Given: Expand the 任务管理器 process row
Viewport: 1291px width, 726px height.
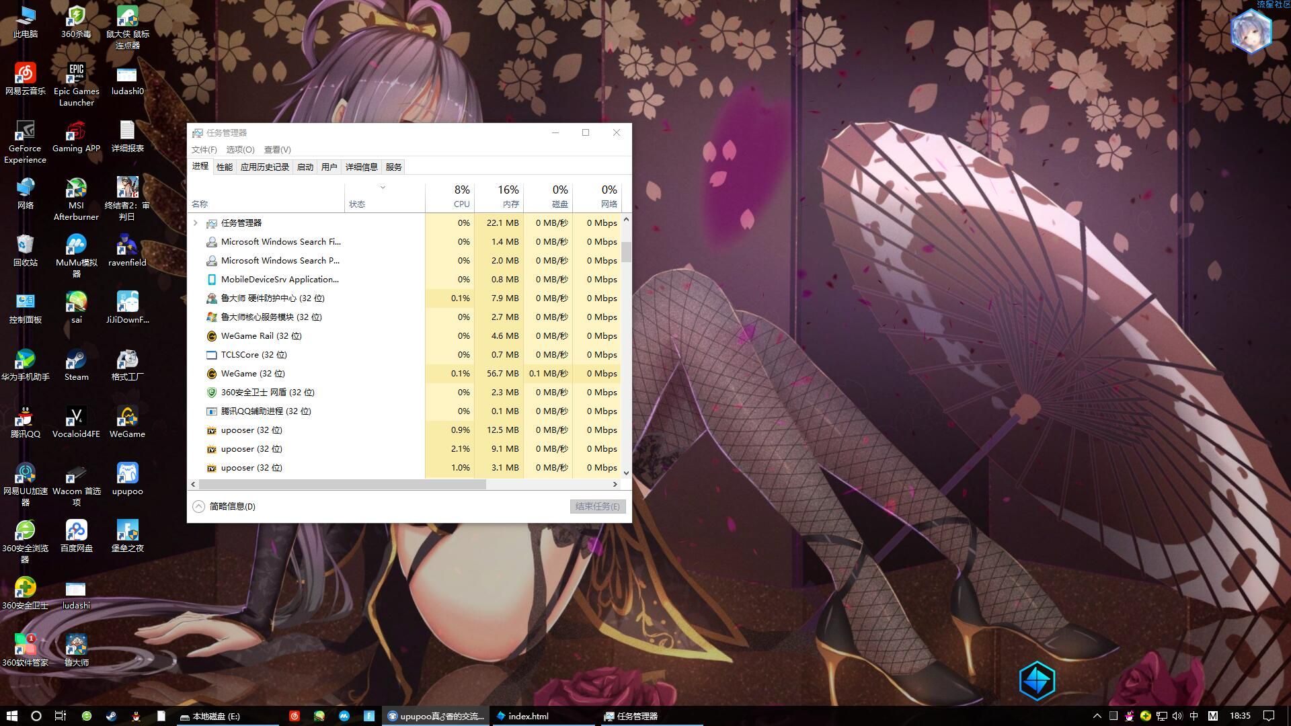Looking at the screenshot, I should tap(196, 223).
